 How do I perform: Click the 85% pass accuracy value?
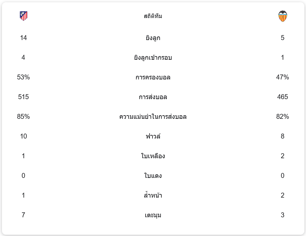(x=24, y=117)
